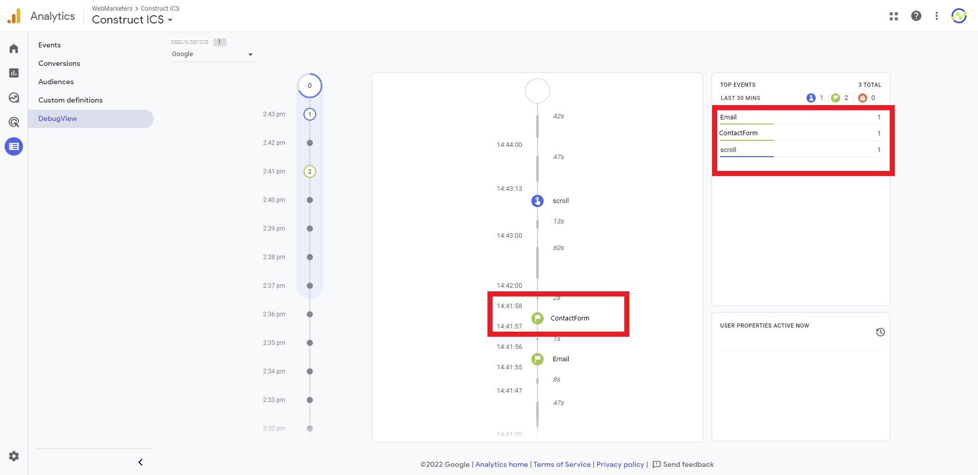Screen dimensions: 978x475
Task: Select the 2:41 pm minute marker
Action: coord(310,171)
